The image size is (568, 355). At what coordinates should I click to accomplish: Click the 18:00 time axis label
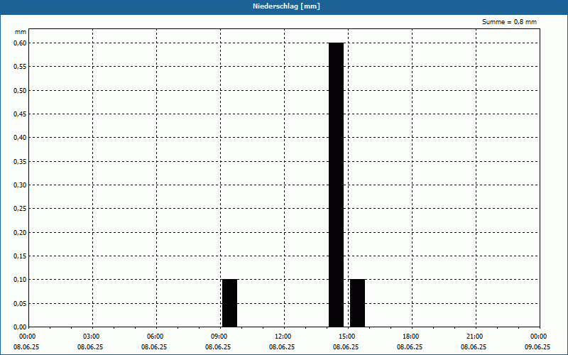(x=410, y=337)
